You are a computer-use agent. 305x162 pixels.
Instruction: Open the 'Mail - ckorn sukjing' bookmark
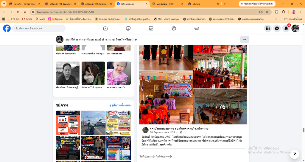(x=166, y=19)
